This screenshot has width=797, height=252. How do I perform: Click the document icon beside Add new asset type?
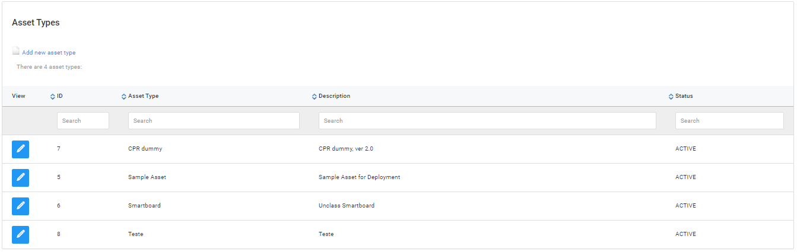pos(16,52)
